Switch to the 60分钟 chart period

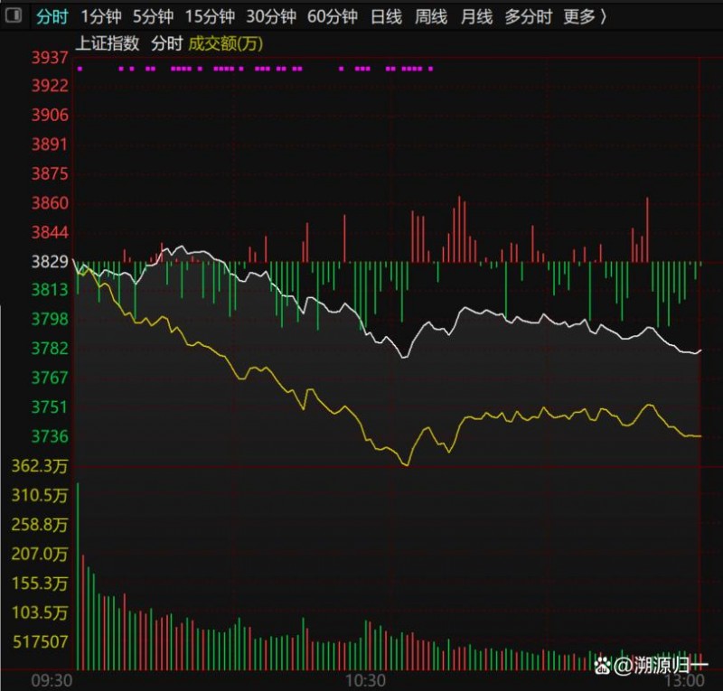tap(333, 16)
